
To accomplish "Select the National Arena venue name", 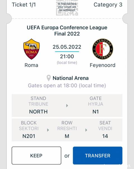I will pyautogui.click(x=71, y=78).
